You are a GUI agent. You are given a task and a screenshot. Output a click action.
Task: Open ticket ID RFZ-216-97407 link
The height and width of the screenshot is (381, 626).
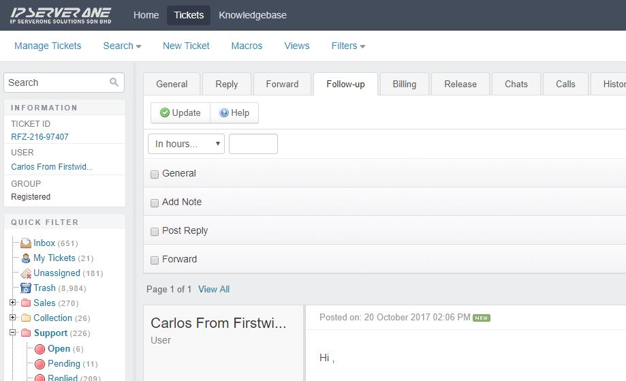pyautogui.click(x=40, y=137)
